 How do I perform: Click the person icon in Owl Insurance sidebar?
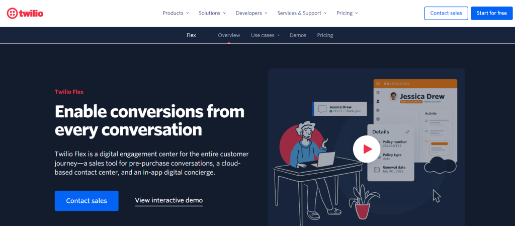pos(378,101)
